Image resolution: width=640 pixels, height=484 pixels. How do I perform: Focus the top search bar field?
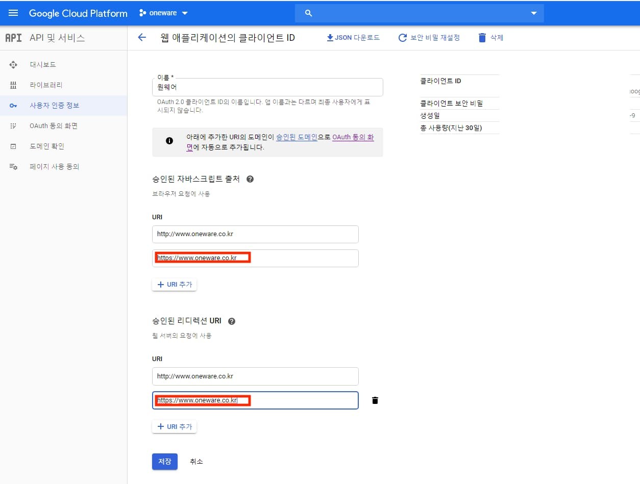coord(419,13)
